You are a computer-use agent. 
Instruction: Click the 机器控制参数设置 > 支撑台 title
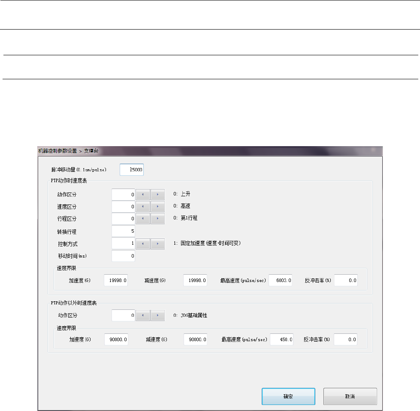[x=68, y=151]
